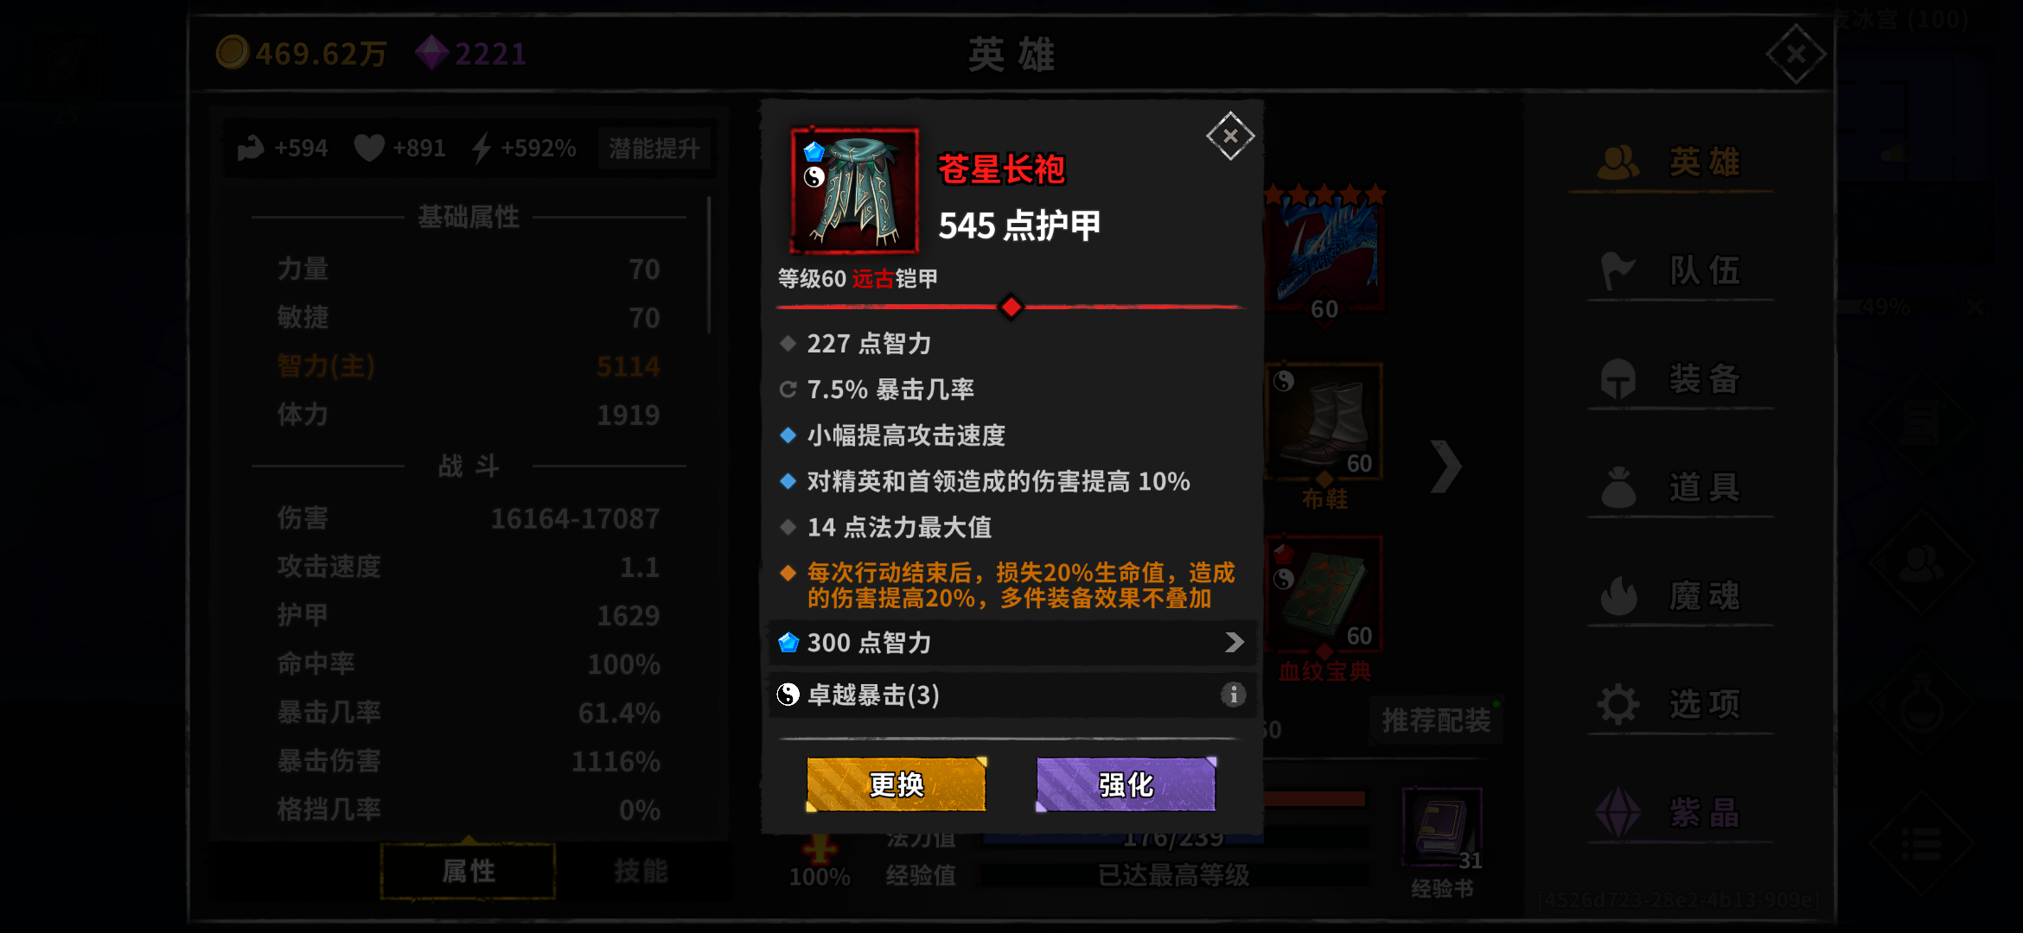Expand the 300 点智力 gem row arrow
The height and width of the screenshot is (933, 2023).
pyautogui.click(x=1235, y=642)
